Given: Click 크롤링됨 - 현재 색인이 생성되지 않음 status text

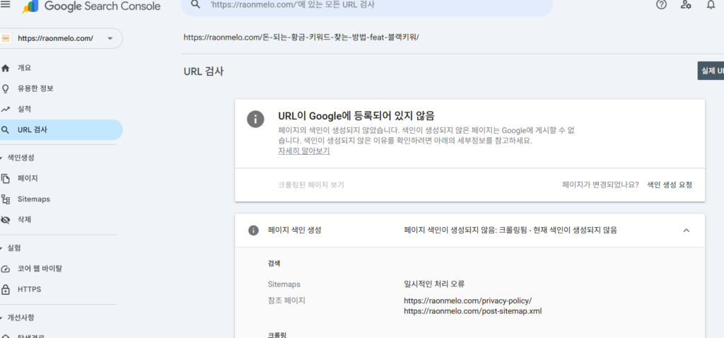Looking at the screenshot, I should (558, 230).
